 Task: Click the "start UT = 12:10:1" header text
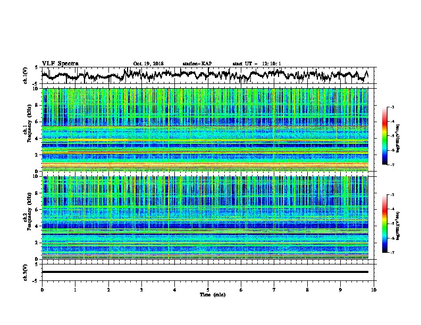(x=257, y=64)
